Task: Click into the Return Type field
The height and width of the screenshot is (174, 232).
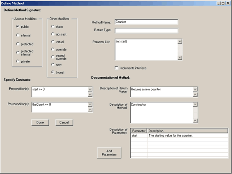Action: (x=146, y=30)
